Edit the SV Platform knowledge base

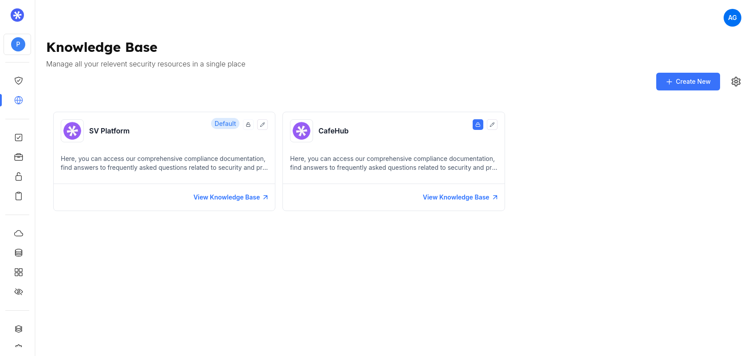[262, 125]
